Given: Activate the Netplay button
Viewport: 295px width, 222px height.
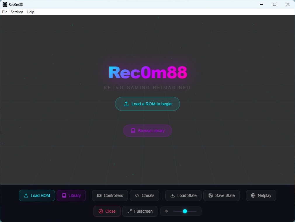Looking at the screenshot, I should tap(261, 195).
